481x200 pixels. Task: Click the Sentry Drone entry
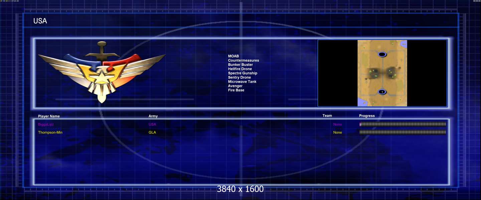[x=239, y=77]
